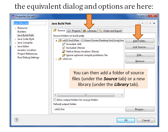Click the type filter text field
Image resolution: width=168 pixels, height=132 pixels.
30,23
